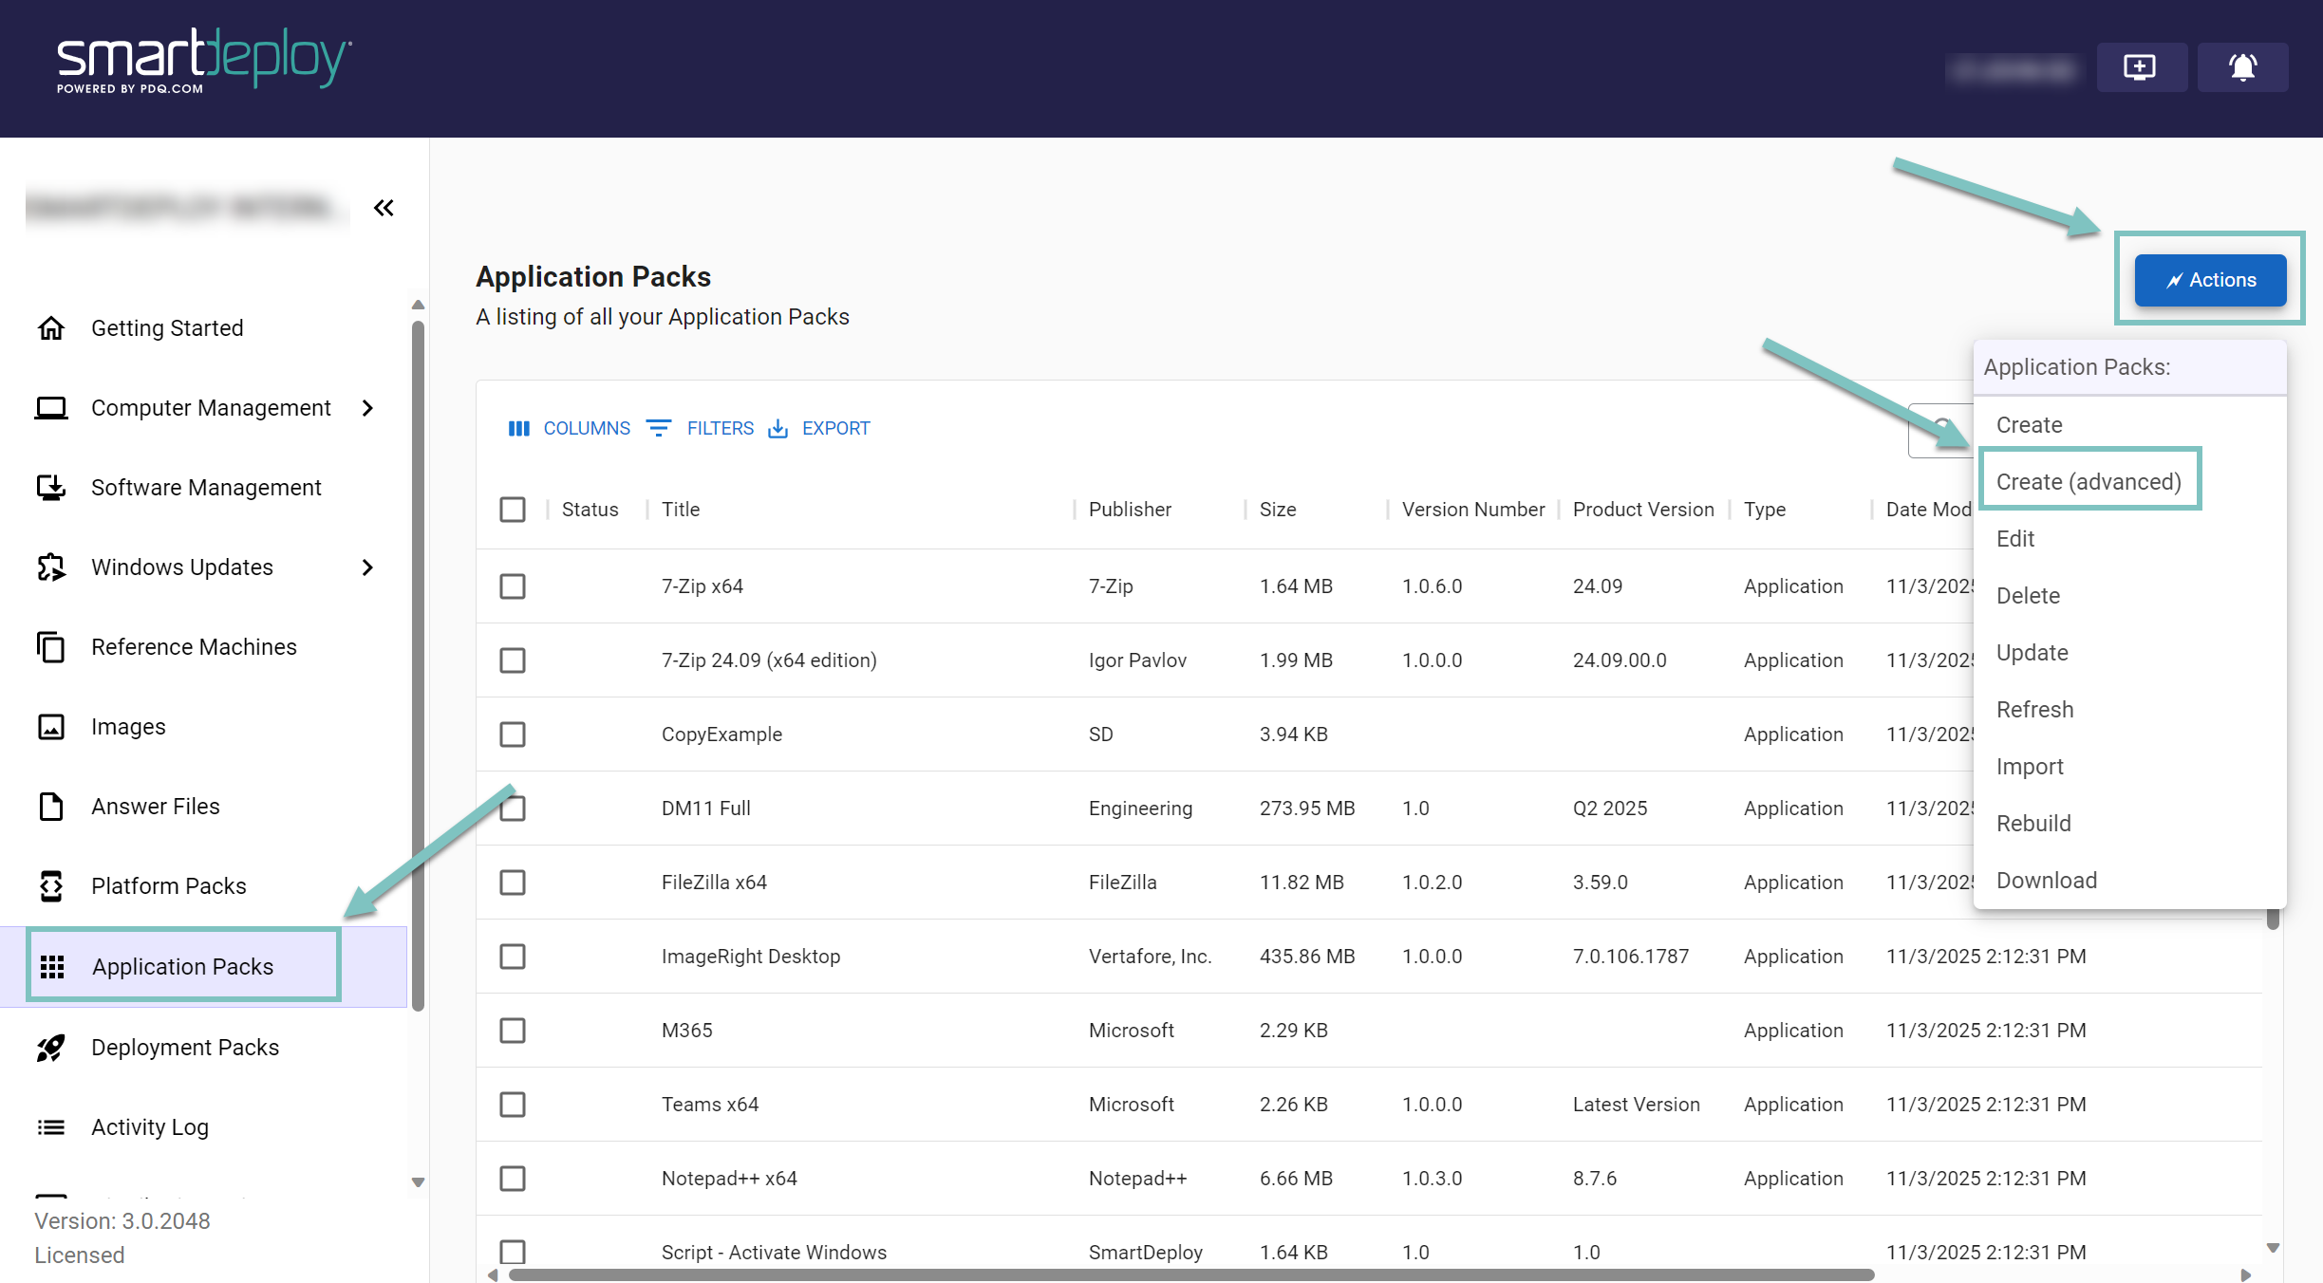Click the Platform Packs icon

click(51, 886)
